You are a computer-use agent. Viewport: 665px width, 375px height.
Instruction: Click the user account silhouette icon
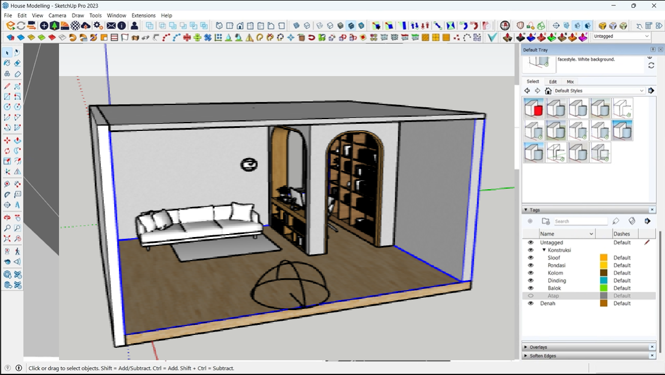135,25
